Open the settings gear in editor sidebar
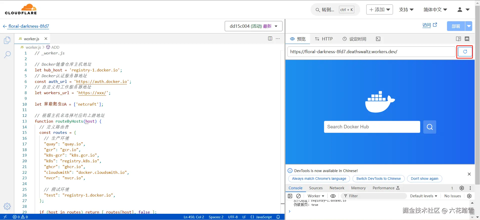The width and height of the screenshot is (480, 220). [7, 206]
